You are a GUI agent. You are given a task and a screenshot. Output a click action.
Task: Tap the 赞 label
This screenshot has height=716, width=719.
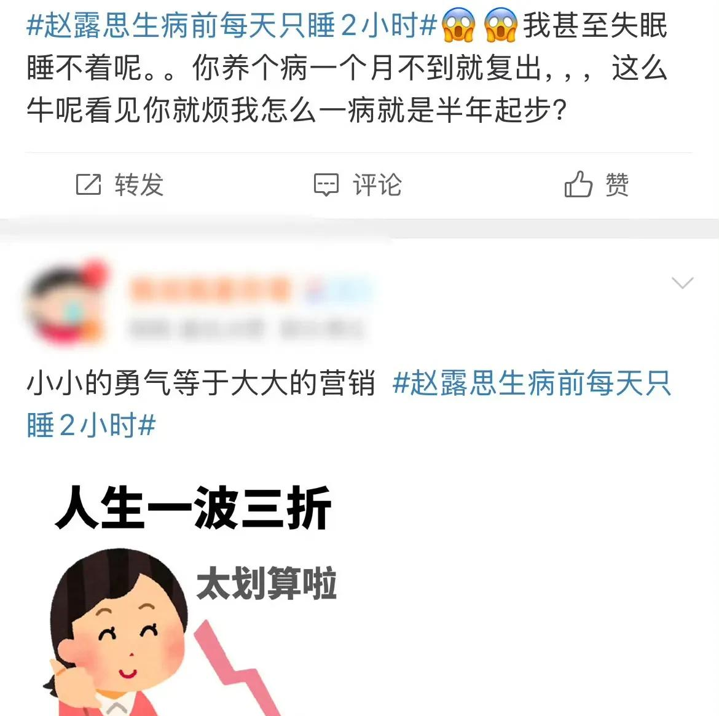click(x=617, y=184)
